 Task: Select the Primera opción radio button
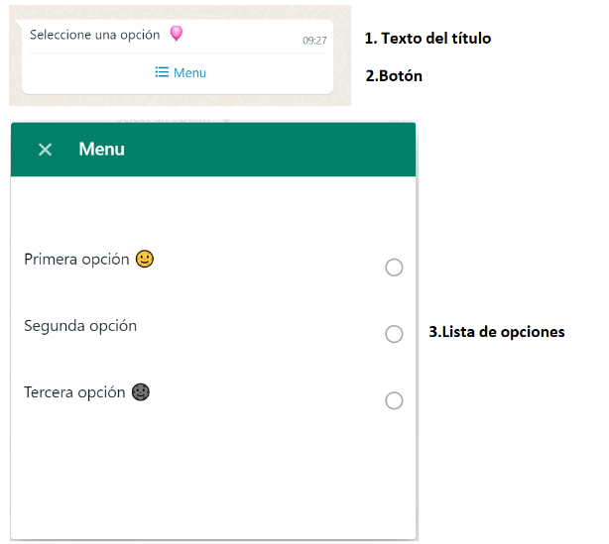(x=394, y=268)
